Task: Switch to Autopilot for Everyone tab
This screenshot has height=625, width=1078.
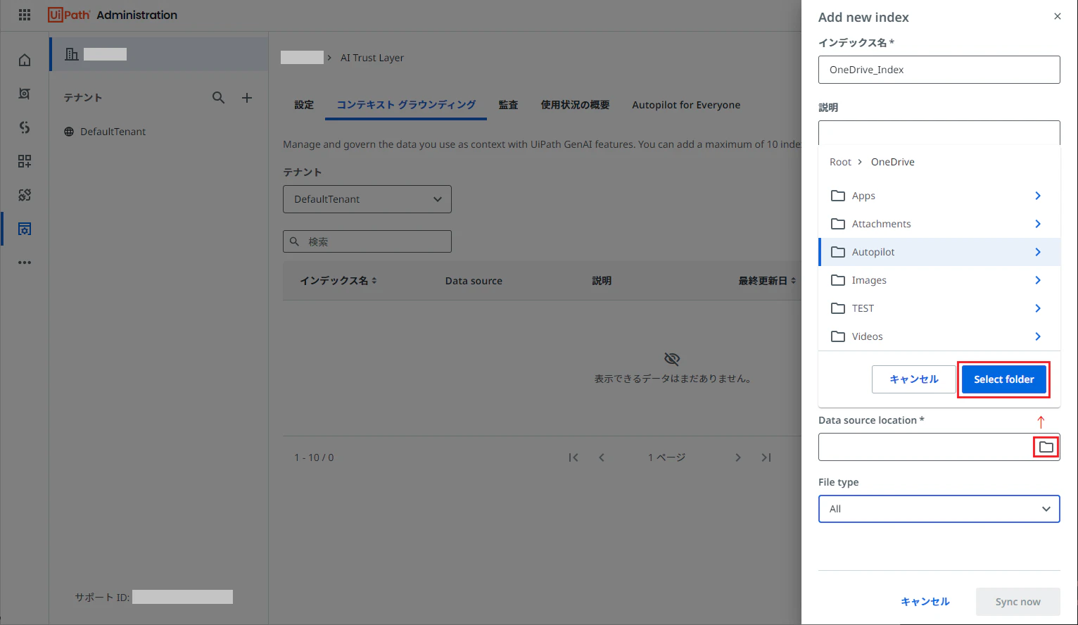Action: tap(686, 105)
